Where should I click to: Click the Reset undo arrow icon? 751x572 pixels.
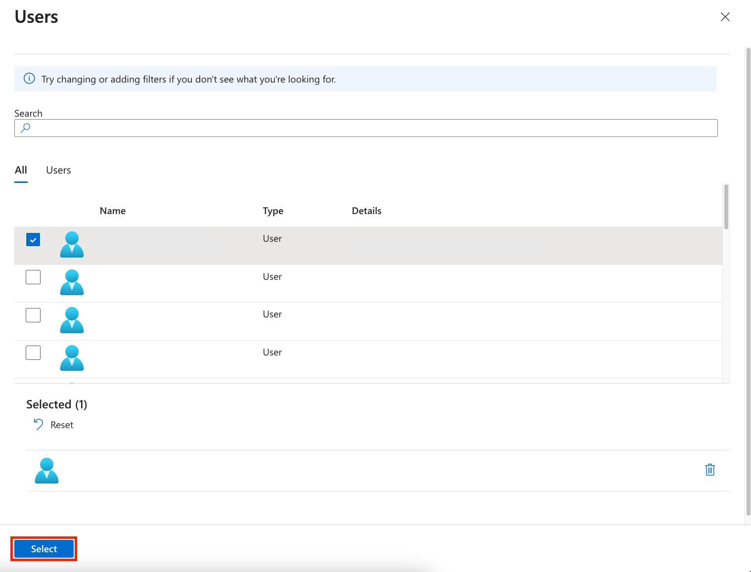38,425
